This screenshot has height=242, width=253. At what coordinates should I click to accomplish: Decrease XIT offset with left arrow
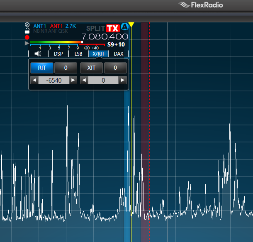(84, 80)
